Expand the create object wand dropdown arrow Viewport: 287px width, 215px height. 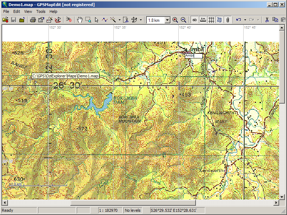(119, 20)
